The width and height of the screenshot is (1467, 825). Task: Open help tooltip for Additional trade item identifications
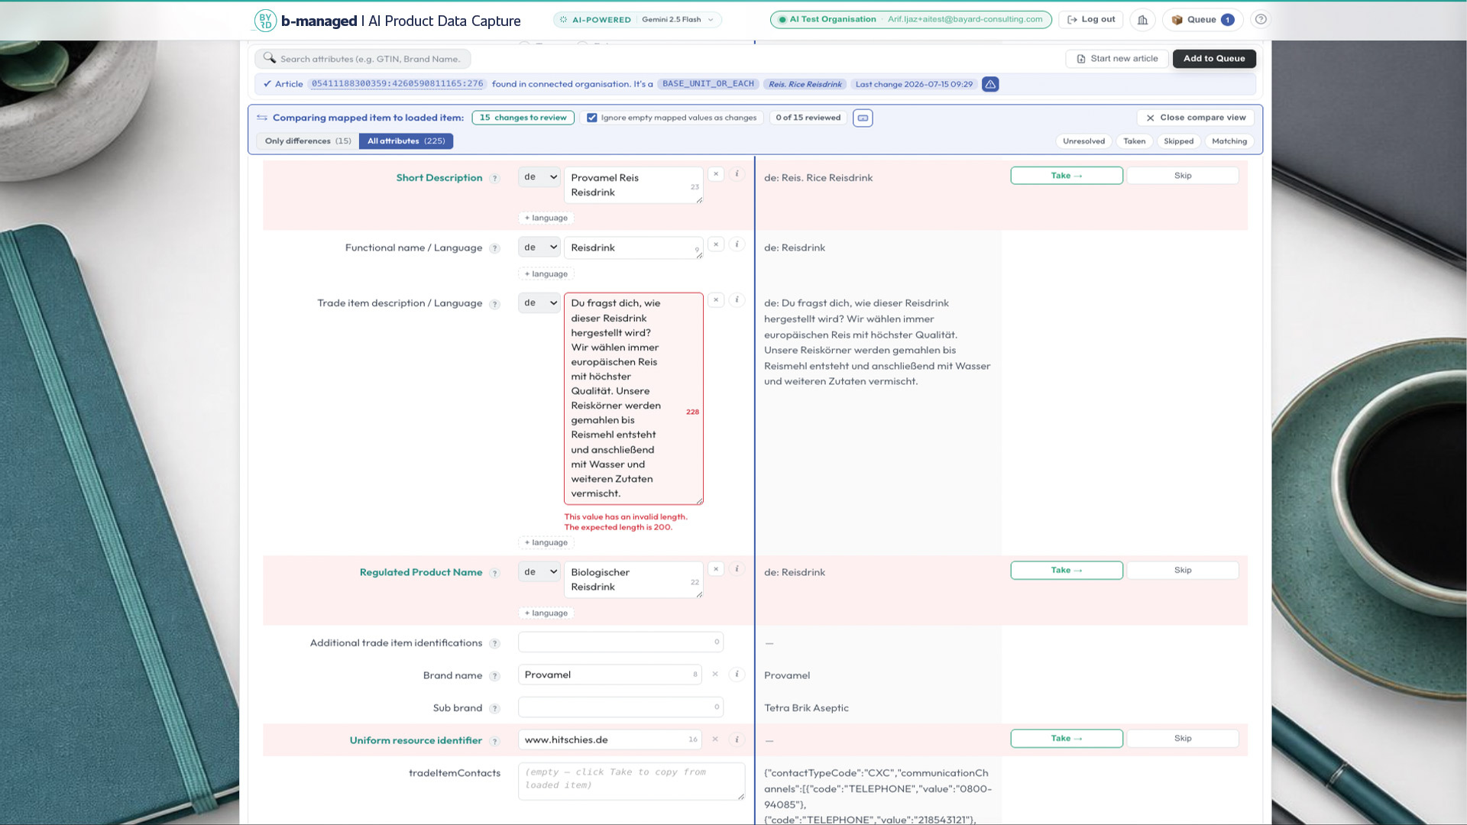point(494,643)
